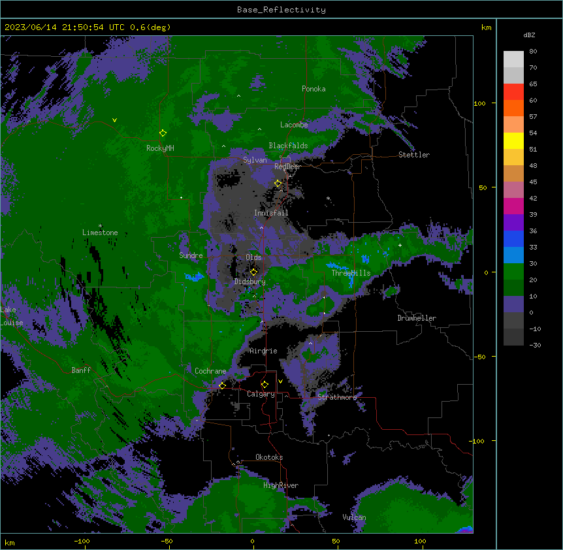Pick the red 65 dBZ legend swatch
This screenshot has height=550, width=563.
pos(513,91)
